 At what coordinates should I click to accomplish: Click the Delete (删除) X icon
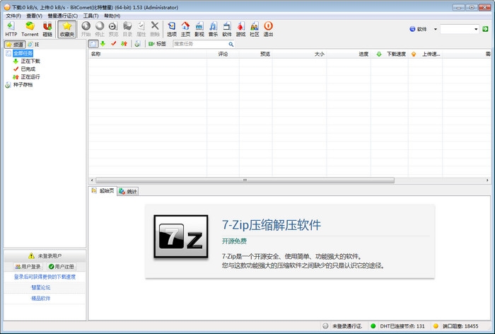[155, 29]
